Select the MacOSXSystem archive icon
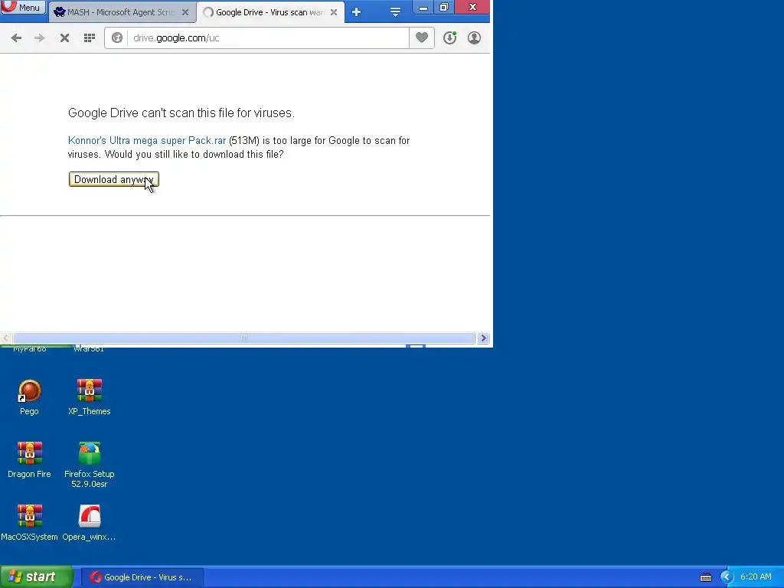784x588 pixels. coord(30,523)
